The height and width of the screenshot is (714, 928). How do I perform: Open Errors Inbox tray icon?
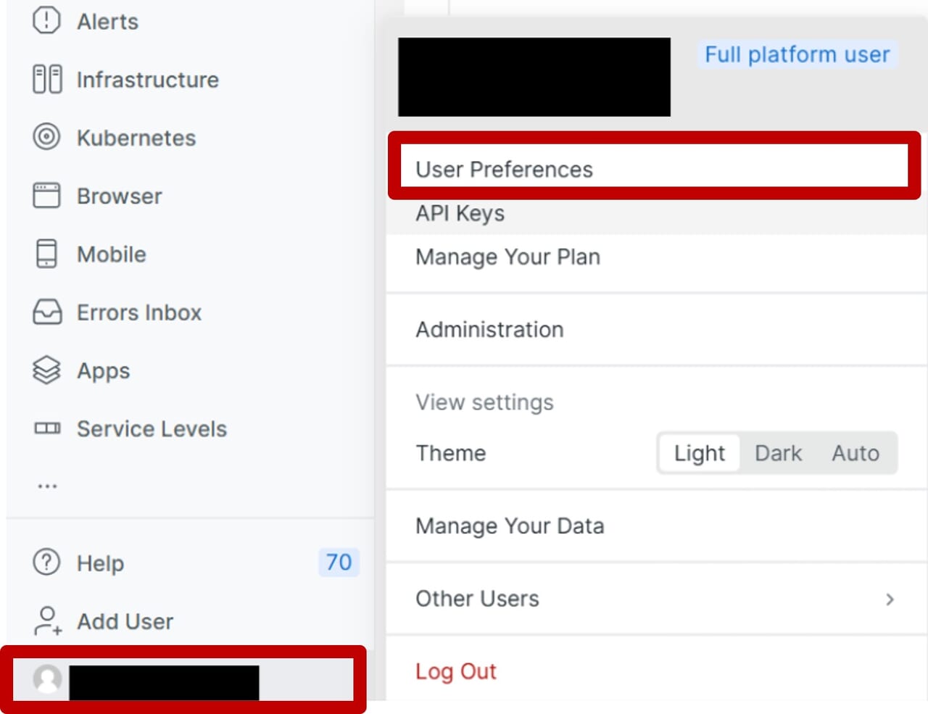(x=47, y=312)
